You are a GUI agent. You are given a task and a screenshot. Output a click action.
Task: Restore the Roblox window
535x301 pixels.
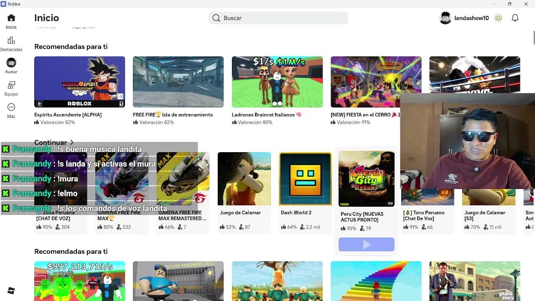tap(510, 4)
